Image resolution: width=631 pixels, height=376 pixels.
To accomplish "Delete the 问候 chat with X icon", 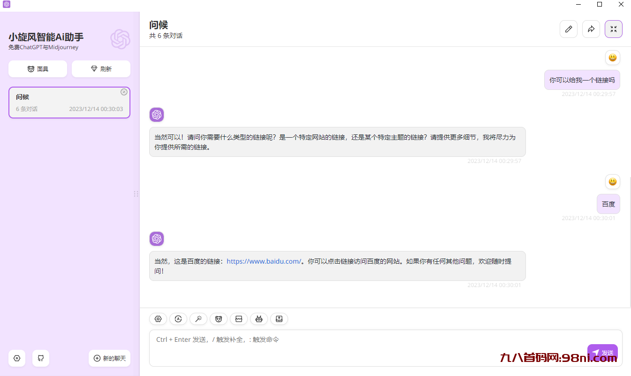I will 124,92.
